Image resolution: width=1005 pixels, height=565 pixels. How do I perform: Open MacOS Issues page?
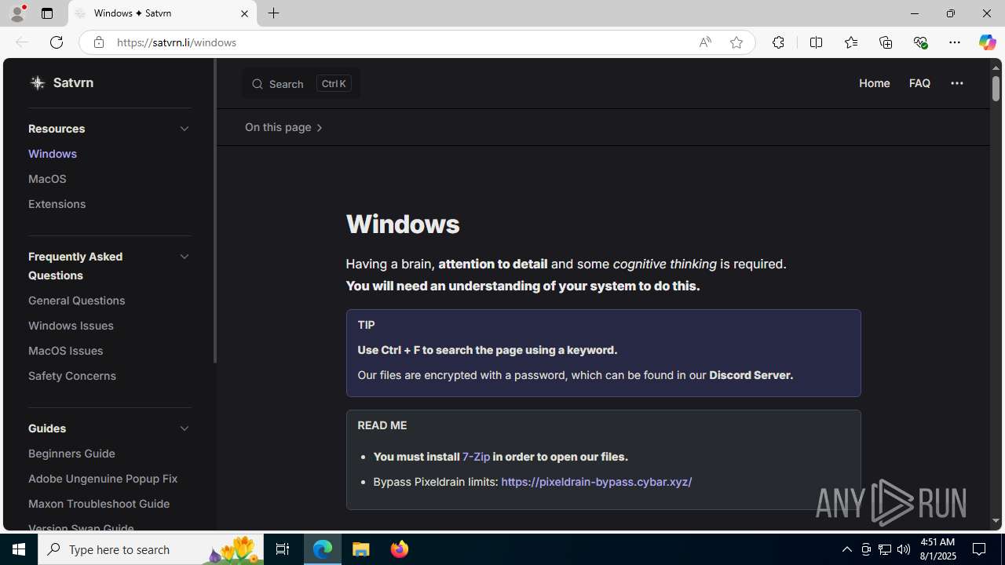tap(65, 351)
